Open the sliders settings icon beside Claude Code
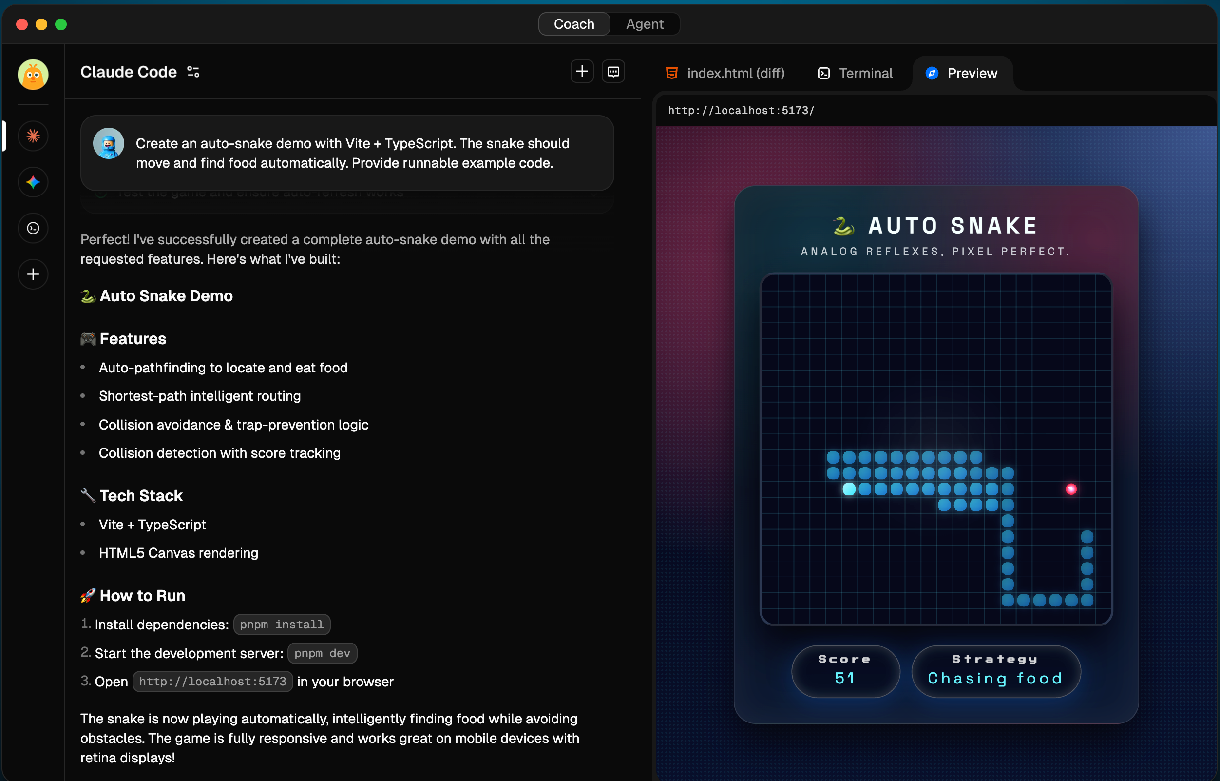Viewport: 1220px width, 781px height. click(193, 72)
